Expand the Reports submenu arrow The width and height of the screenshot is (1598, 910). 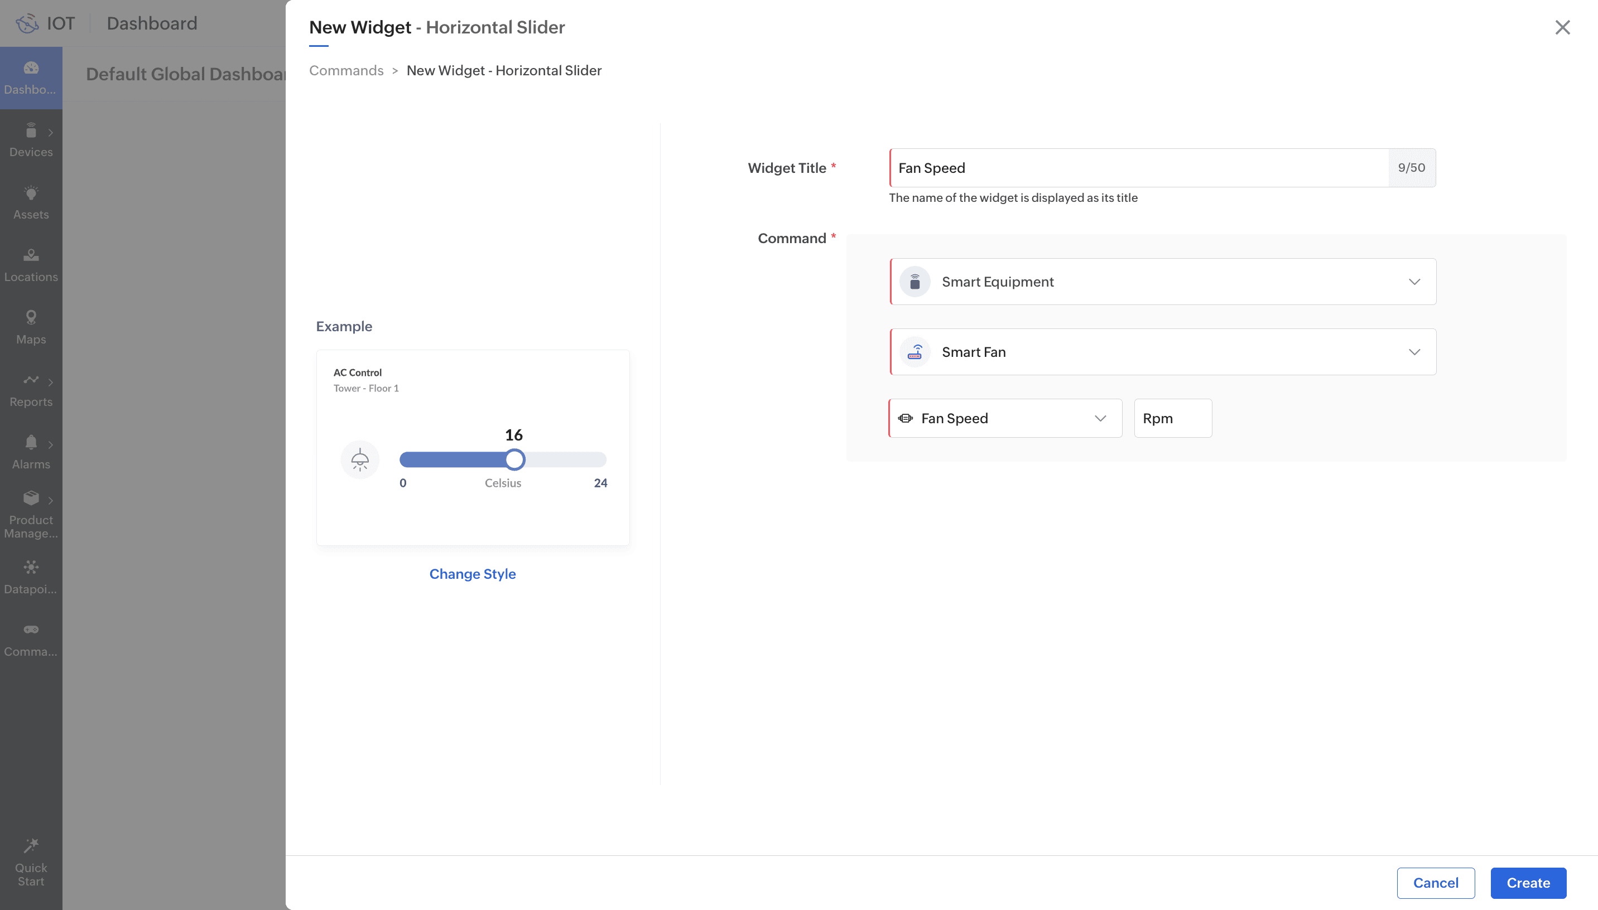pyautogui.click(x=51, y=382)
